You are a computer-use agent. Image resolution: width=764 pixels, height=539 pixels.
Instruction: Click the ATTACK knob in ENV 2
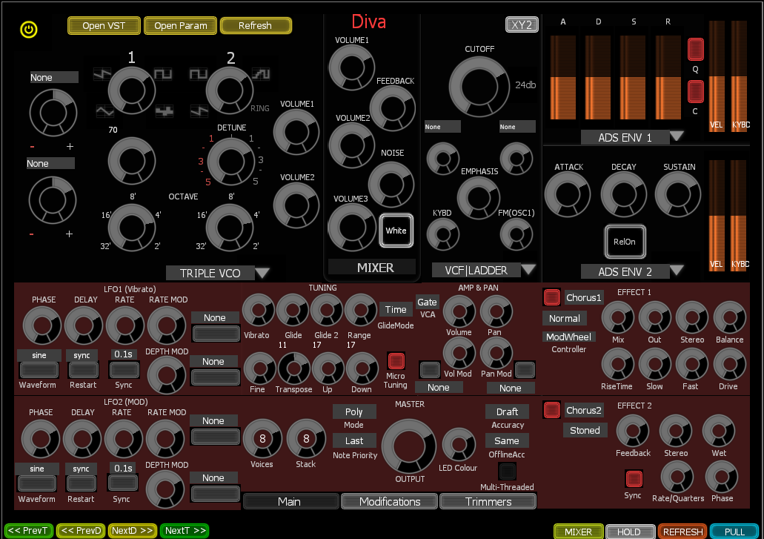(x=567, y=194)
